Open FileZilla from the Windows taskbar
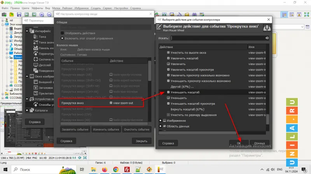Image resolution: width=311 pixels, height=174 pixels. click(x=127, y=169)
